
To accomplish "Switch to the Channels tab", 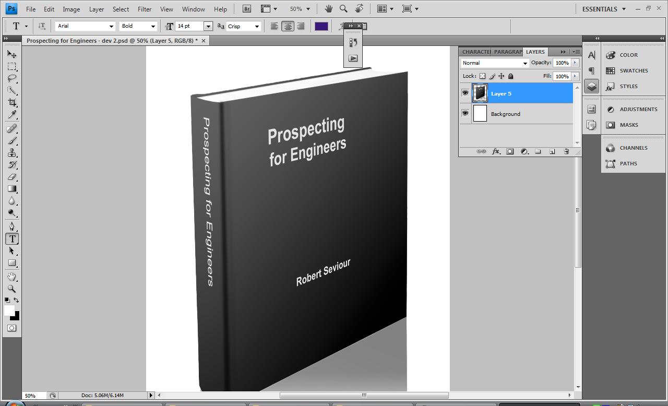I will (633, 148).
